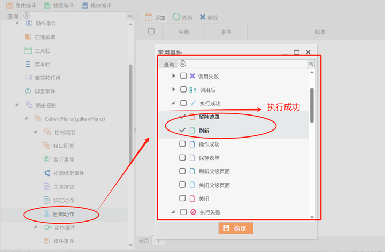Collapse the 执行失败 tree node

coord(173,211)
